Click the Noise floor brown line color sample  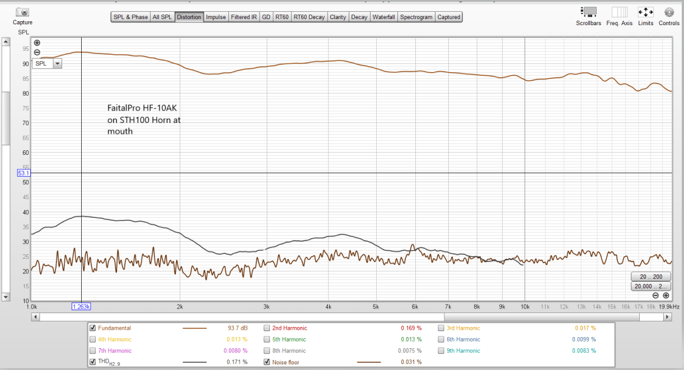tap(369, 362)
